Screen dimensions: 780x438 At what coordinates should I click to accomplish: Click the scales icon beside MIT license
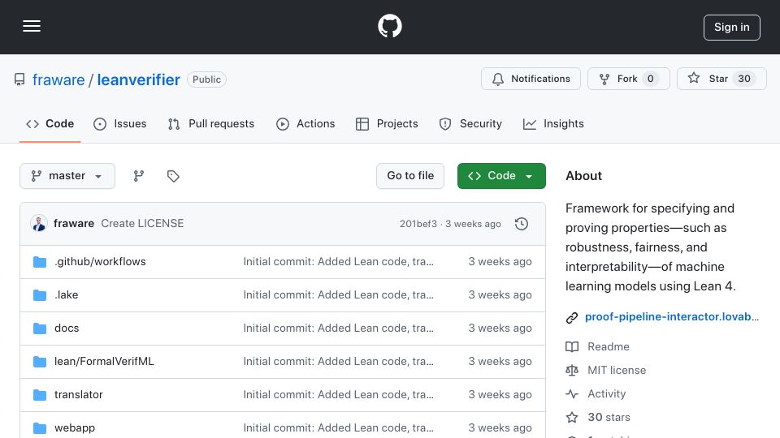point(572,371)
